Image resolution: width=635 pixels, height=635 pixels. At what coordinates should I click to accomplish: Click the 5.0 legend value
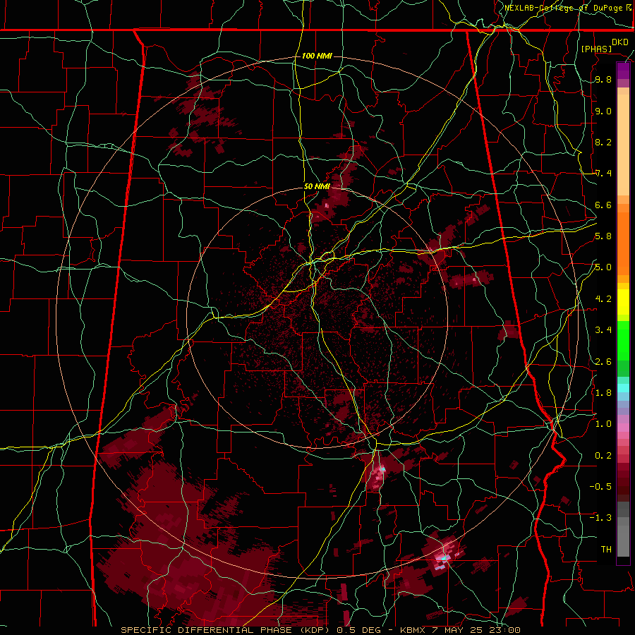pyautogui.click(x=603, y=267)
